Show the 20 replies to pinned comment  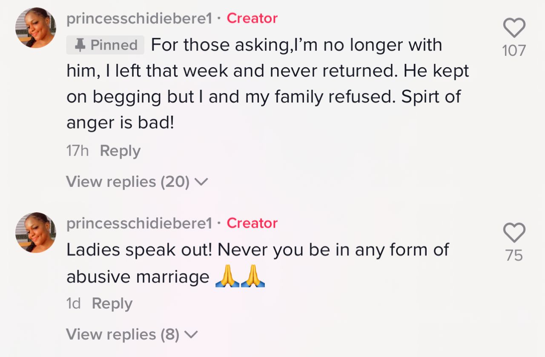point(137,182)
